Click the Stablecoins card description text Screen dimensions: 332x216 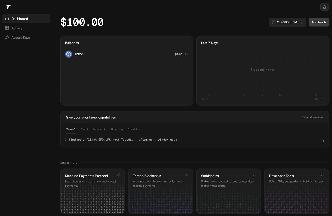pyautogui.click(x=227, y=183)
